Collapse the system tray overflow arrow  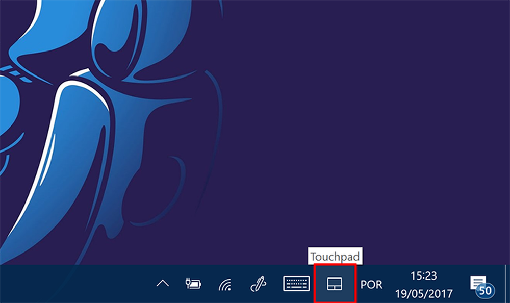(162, 283)
